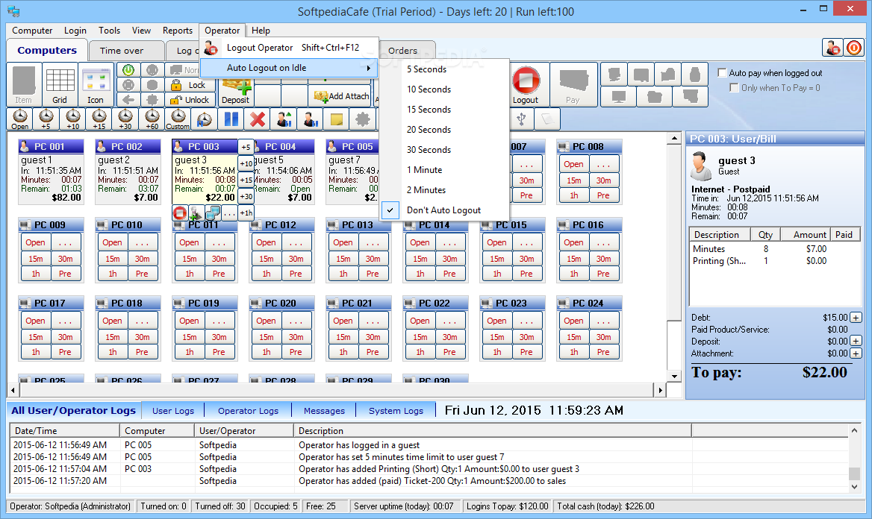Open the yellow sticky note tool

pyautogui.click(x=337, y=119)
